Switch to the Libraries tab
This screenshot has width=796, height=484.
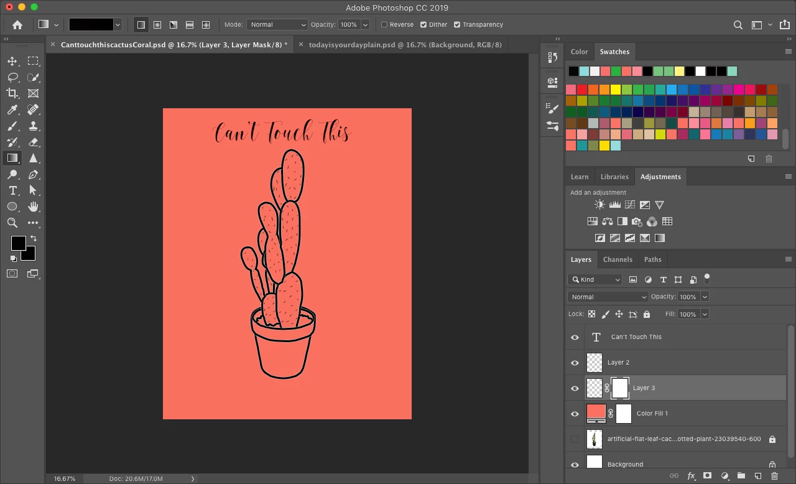point(614,177)
